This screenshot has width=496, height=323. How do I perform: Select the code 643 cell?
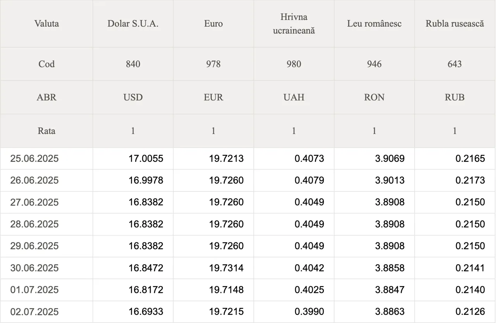tap(455, 64)
